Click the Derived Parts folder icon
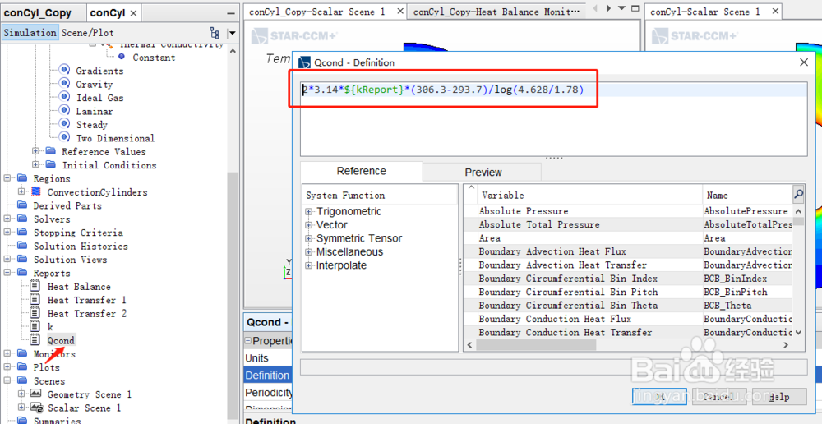Viewport: 822px width, 424px height. coord(22,205)
